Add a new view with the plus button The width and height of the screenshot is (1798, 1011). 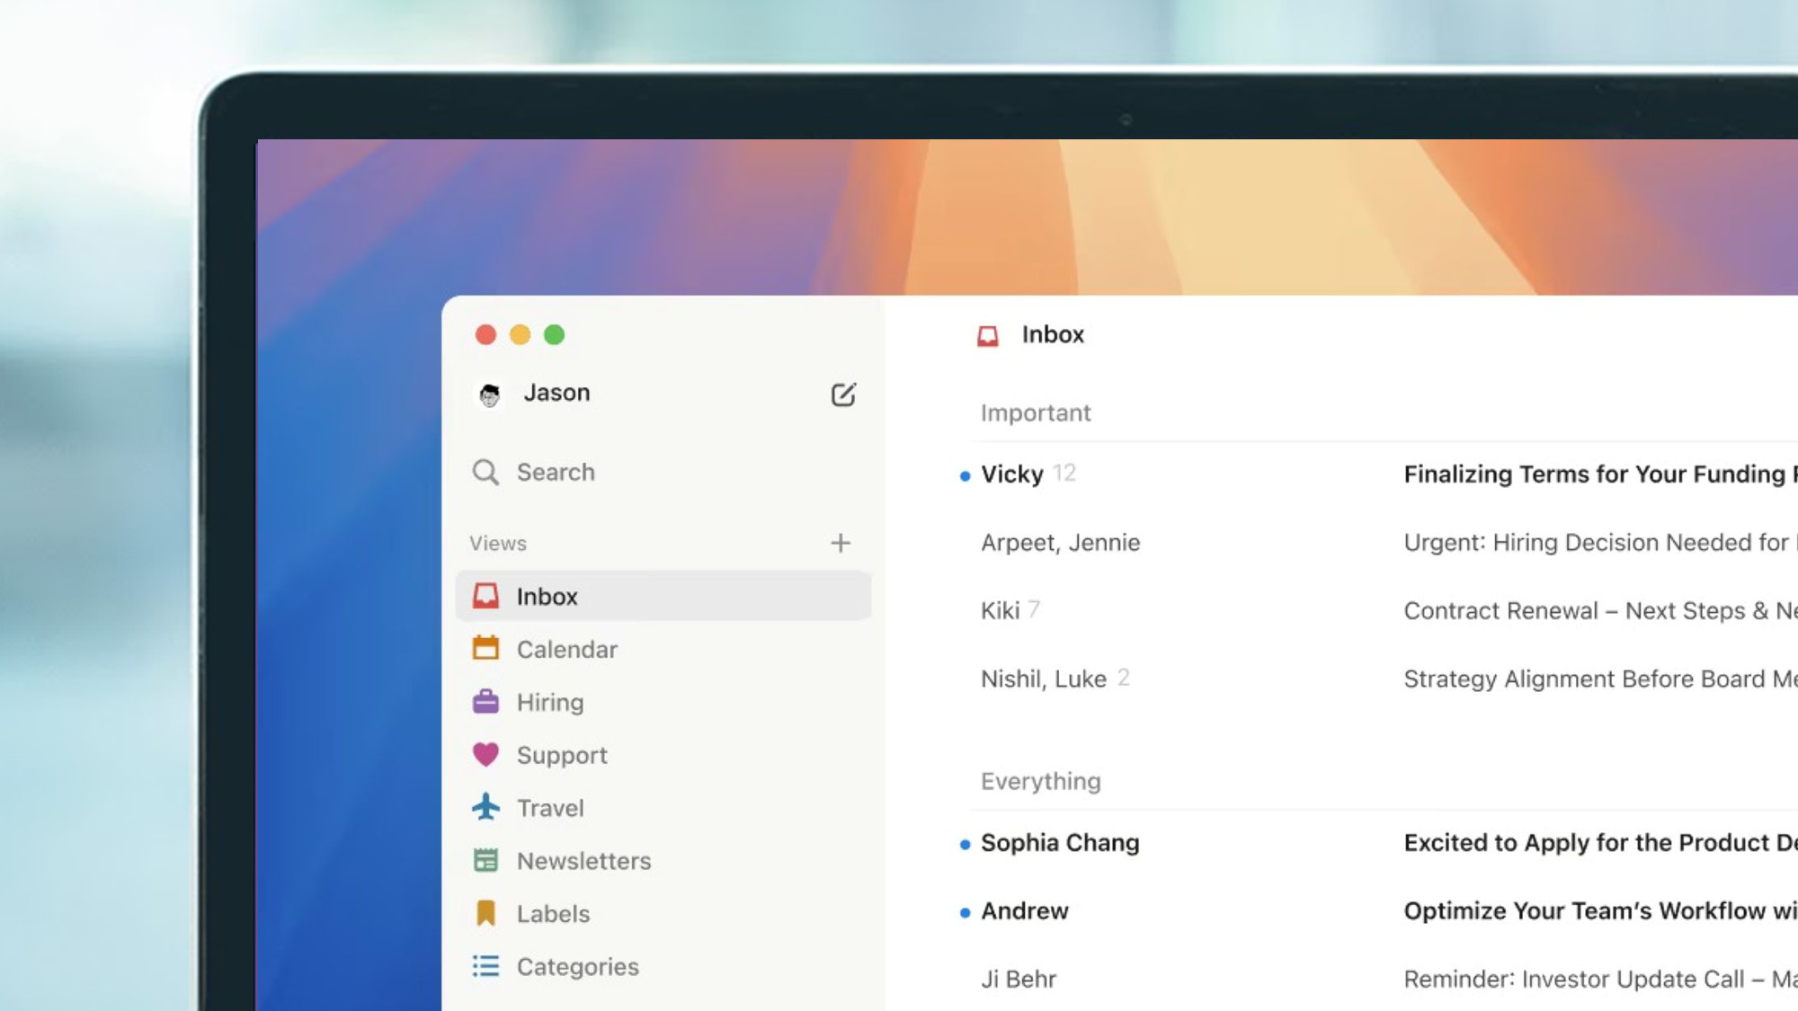[x=841, y=543]
